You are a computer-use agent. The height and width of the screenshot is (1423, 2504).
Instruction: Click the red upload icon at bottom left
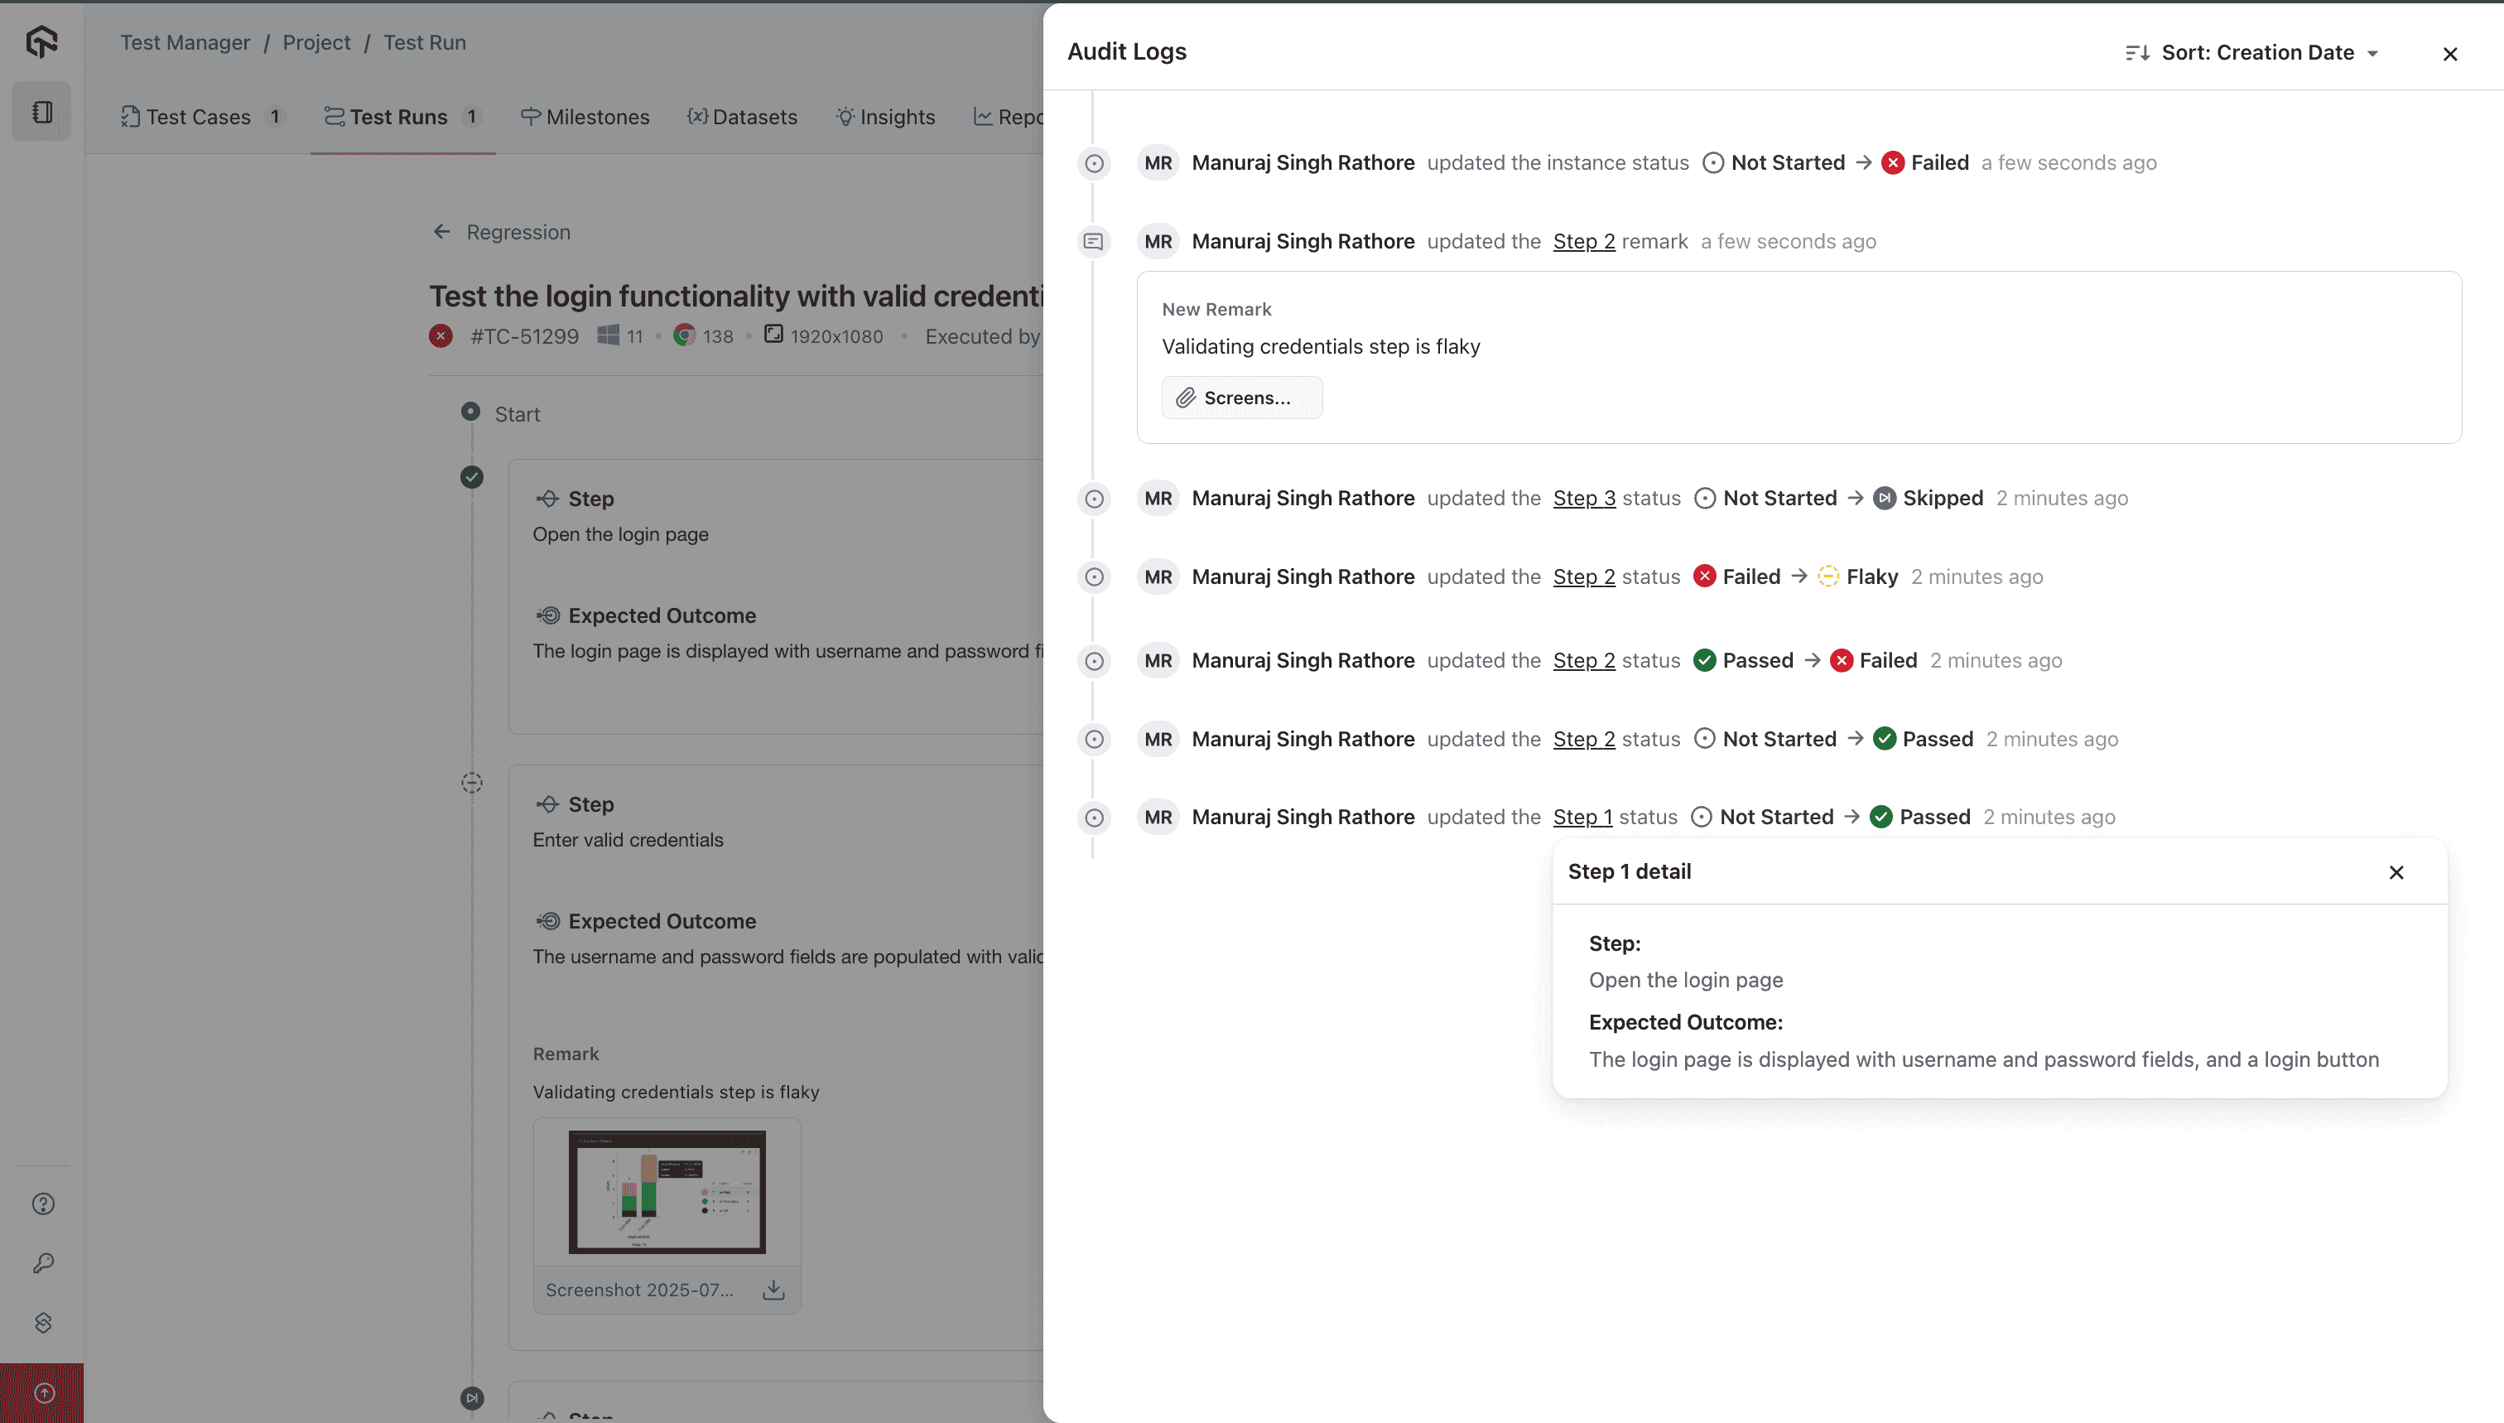43,1392
